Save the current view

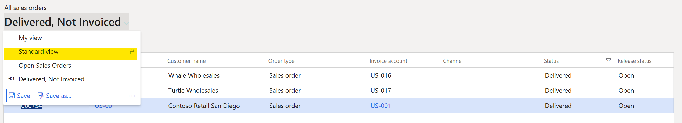coord(21,96)
